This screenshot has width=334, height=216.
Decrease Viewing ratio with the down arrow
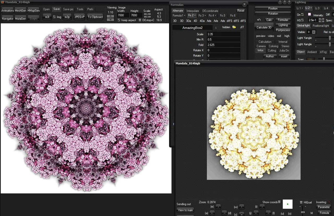(110, 20)
